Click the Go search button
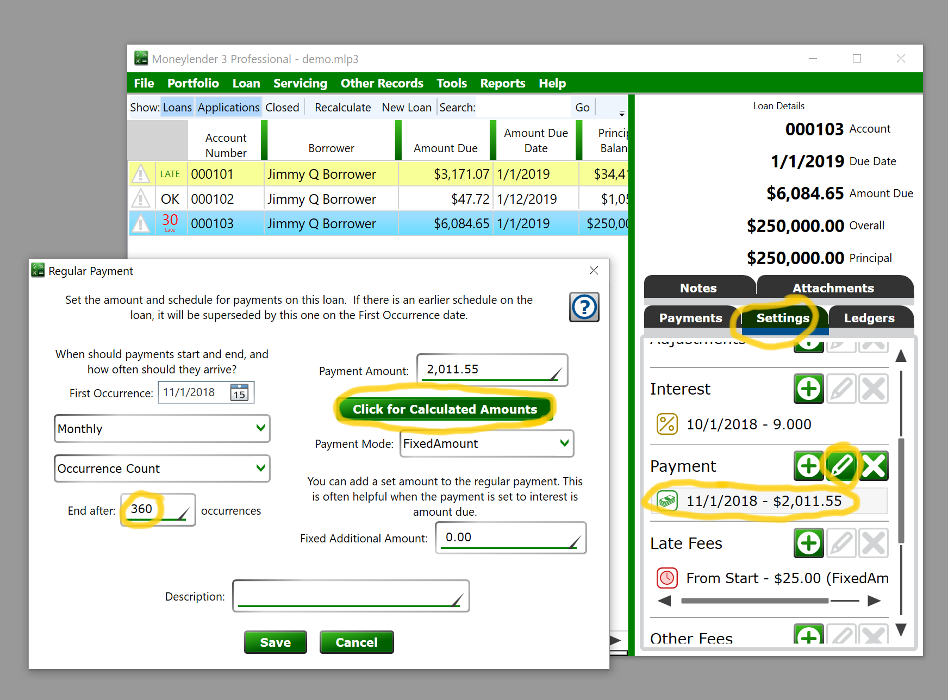The image size is (948, 700). 582,108
